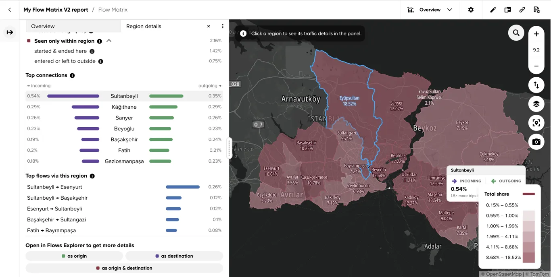Show info for Top connections
551x277 pixels.
point(72,75)
